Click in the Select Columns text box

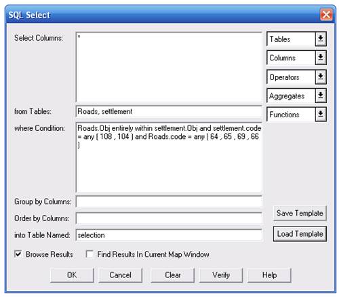coord(169,67)
